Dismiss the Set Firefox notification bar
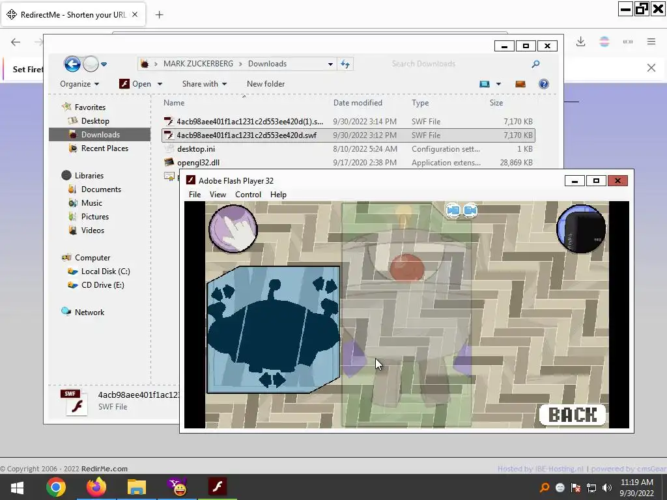The width and height of the screenshot is (667, 500). click(x=651, y=68)
